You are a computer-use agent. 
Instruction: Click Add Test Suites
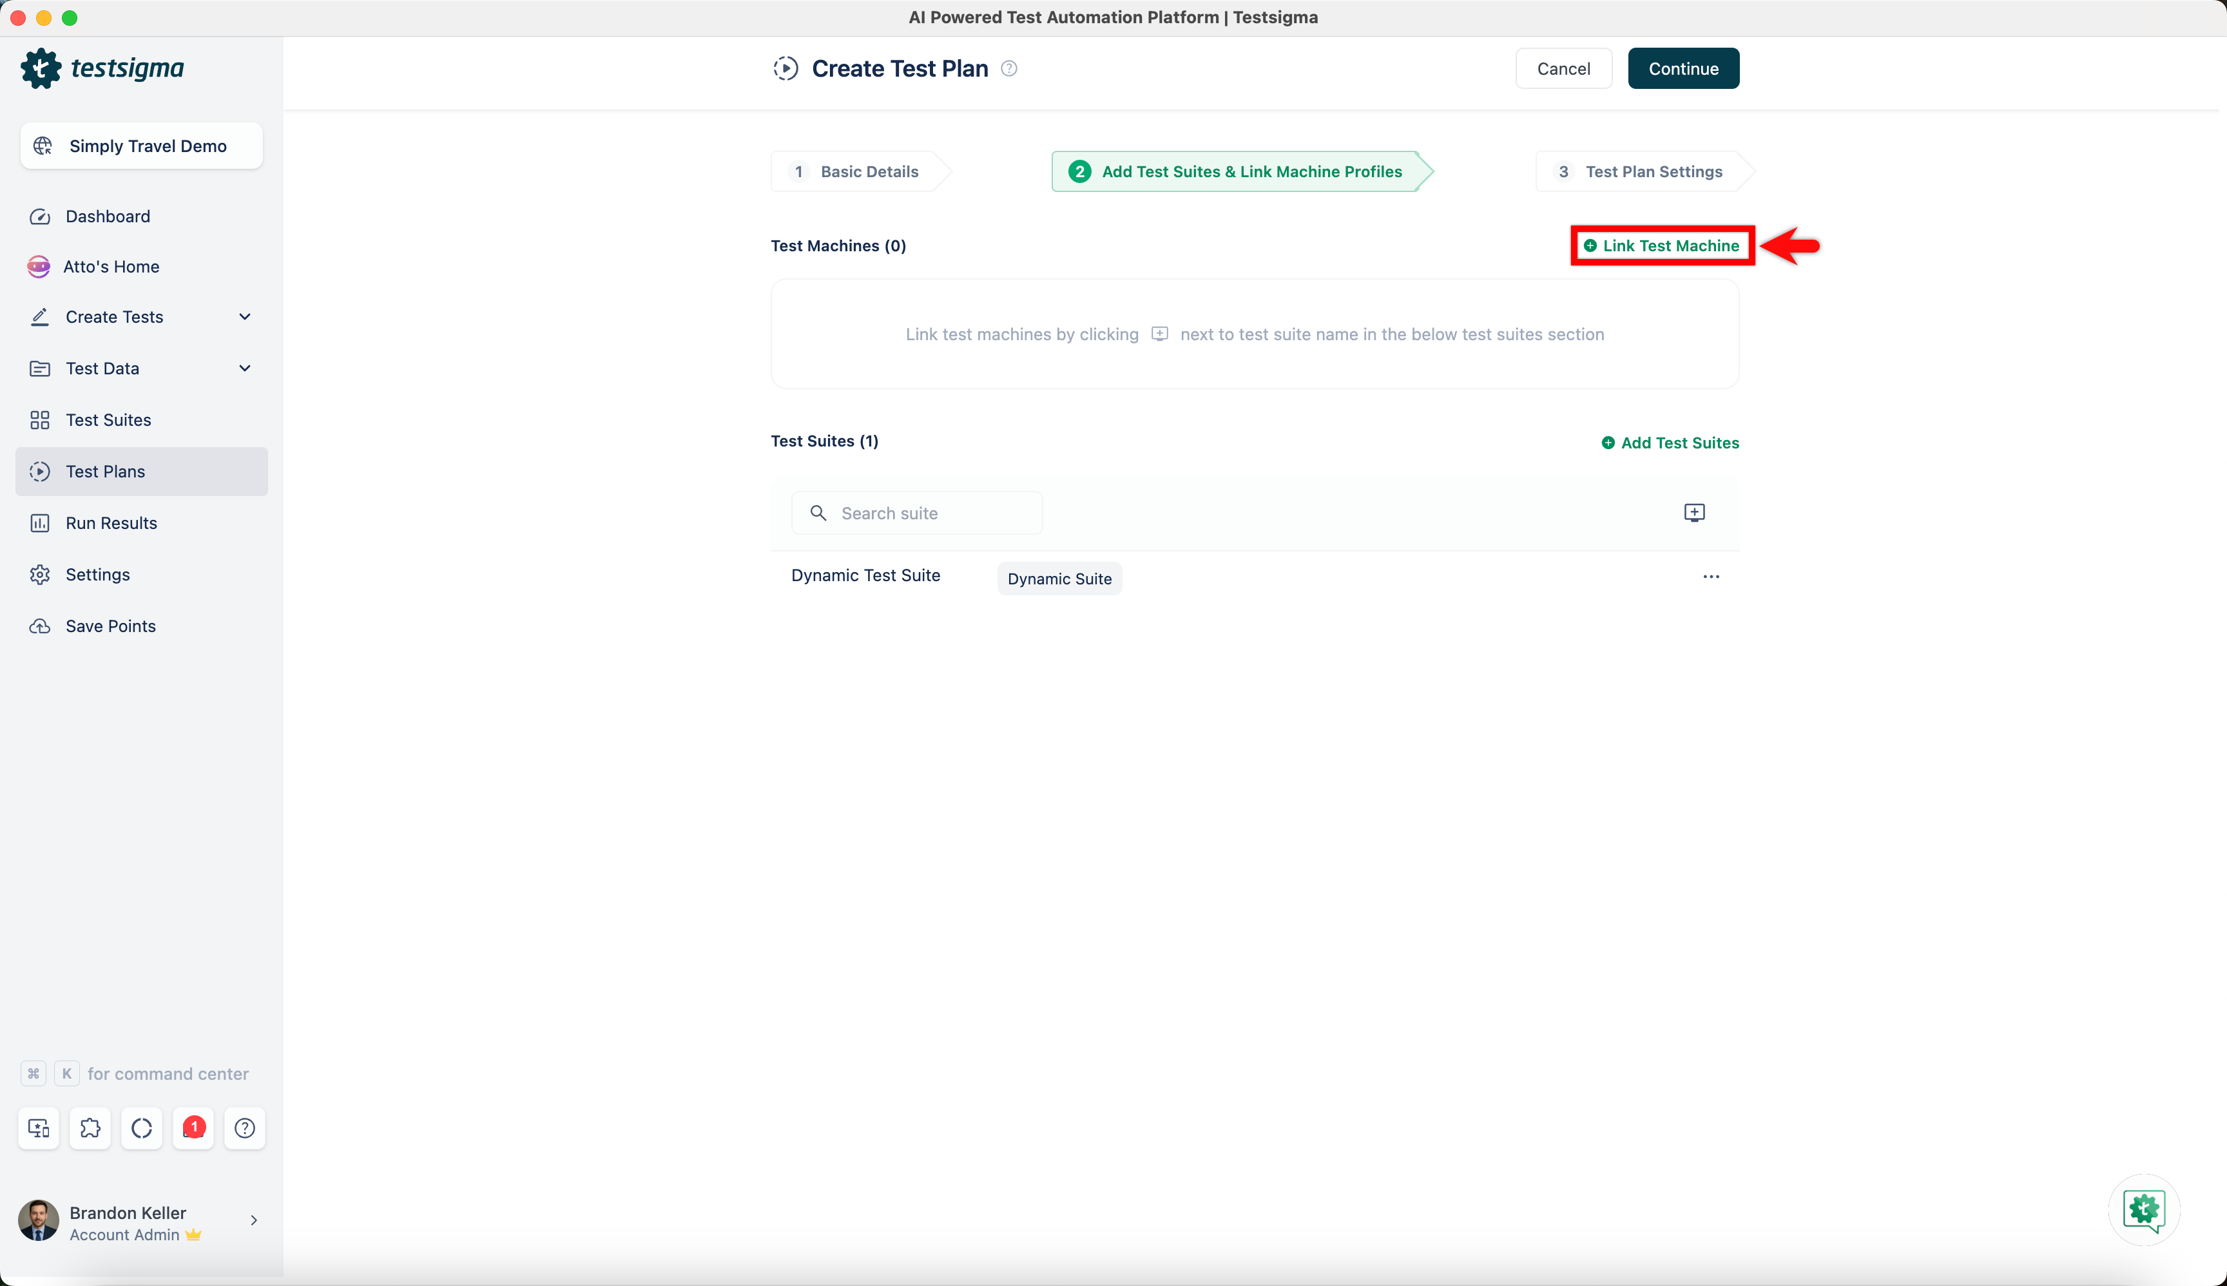(1669, 443)
